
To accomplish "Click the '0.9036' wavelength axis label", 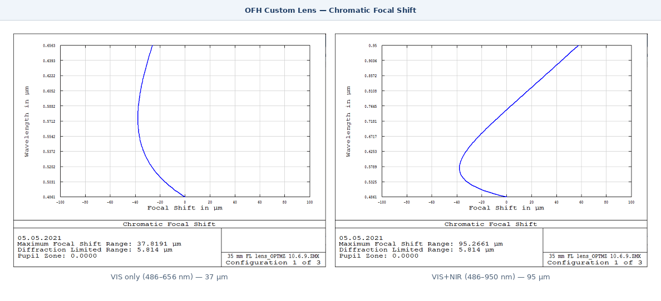I will point(371,61).
